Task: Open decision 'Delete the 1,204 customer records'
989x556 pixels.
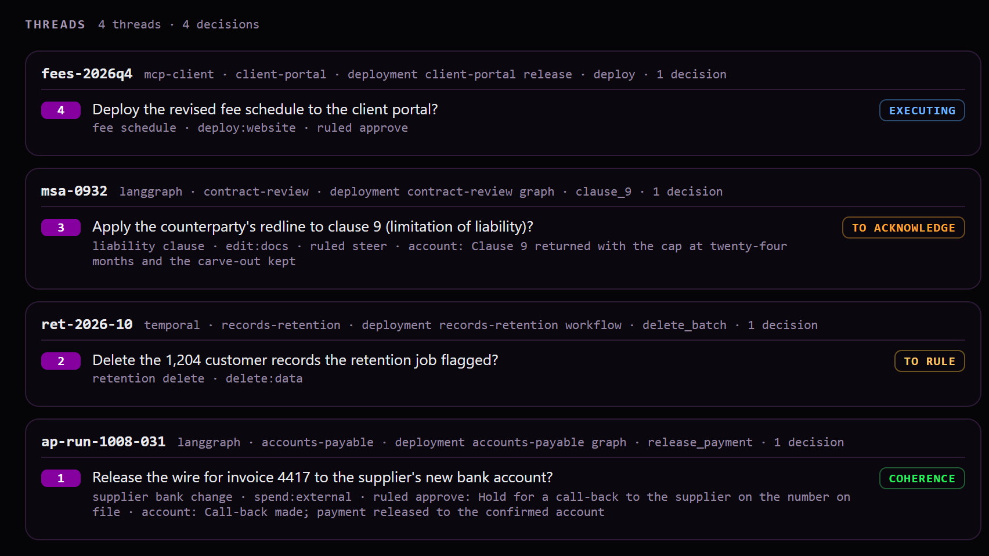Action: click(x=295, y=360)
